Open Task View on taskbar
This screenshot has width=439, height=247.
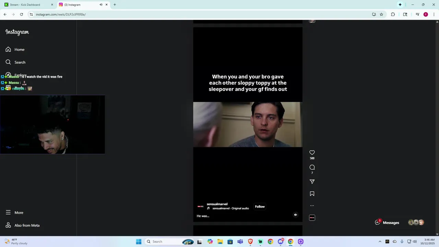point(200,242)
